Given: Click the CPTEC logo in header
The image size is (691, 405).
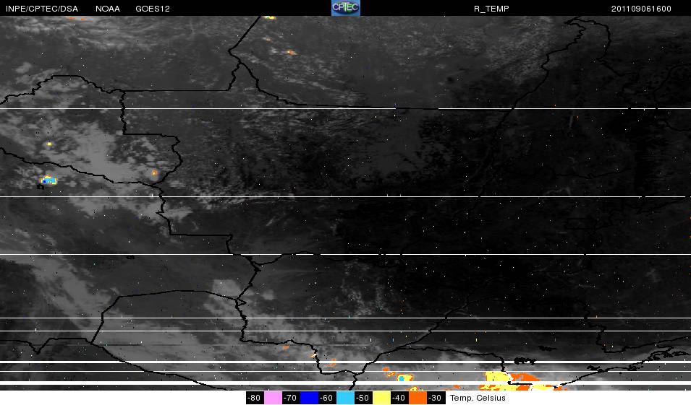Looking at the screenshot, I should coord(345,8).
